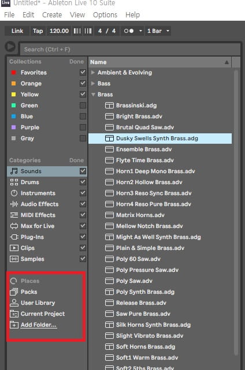Image resolution: width=245 pixels, height=370 pixels.
Task: Click the Sounds category note icon
Action: [14, 171]
